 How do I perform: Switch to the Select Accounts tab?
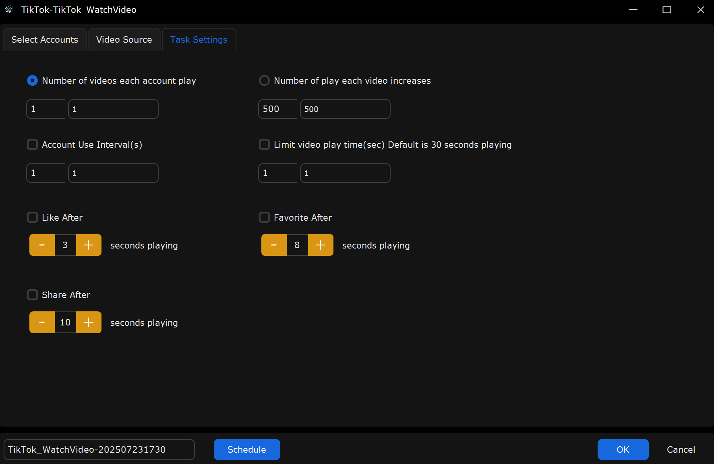coord(45,39)
